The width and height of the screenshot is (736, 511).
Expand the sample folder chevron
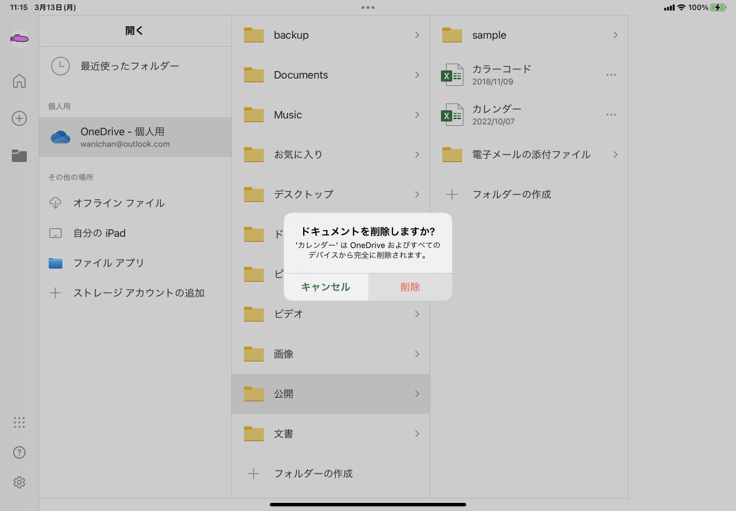tap(615, 35)
